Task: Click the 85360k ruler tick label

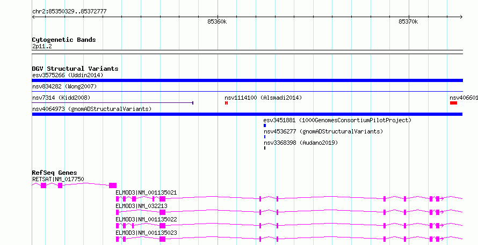Action: coord(217,21)
